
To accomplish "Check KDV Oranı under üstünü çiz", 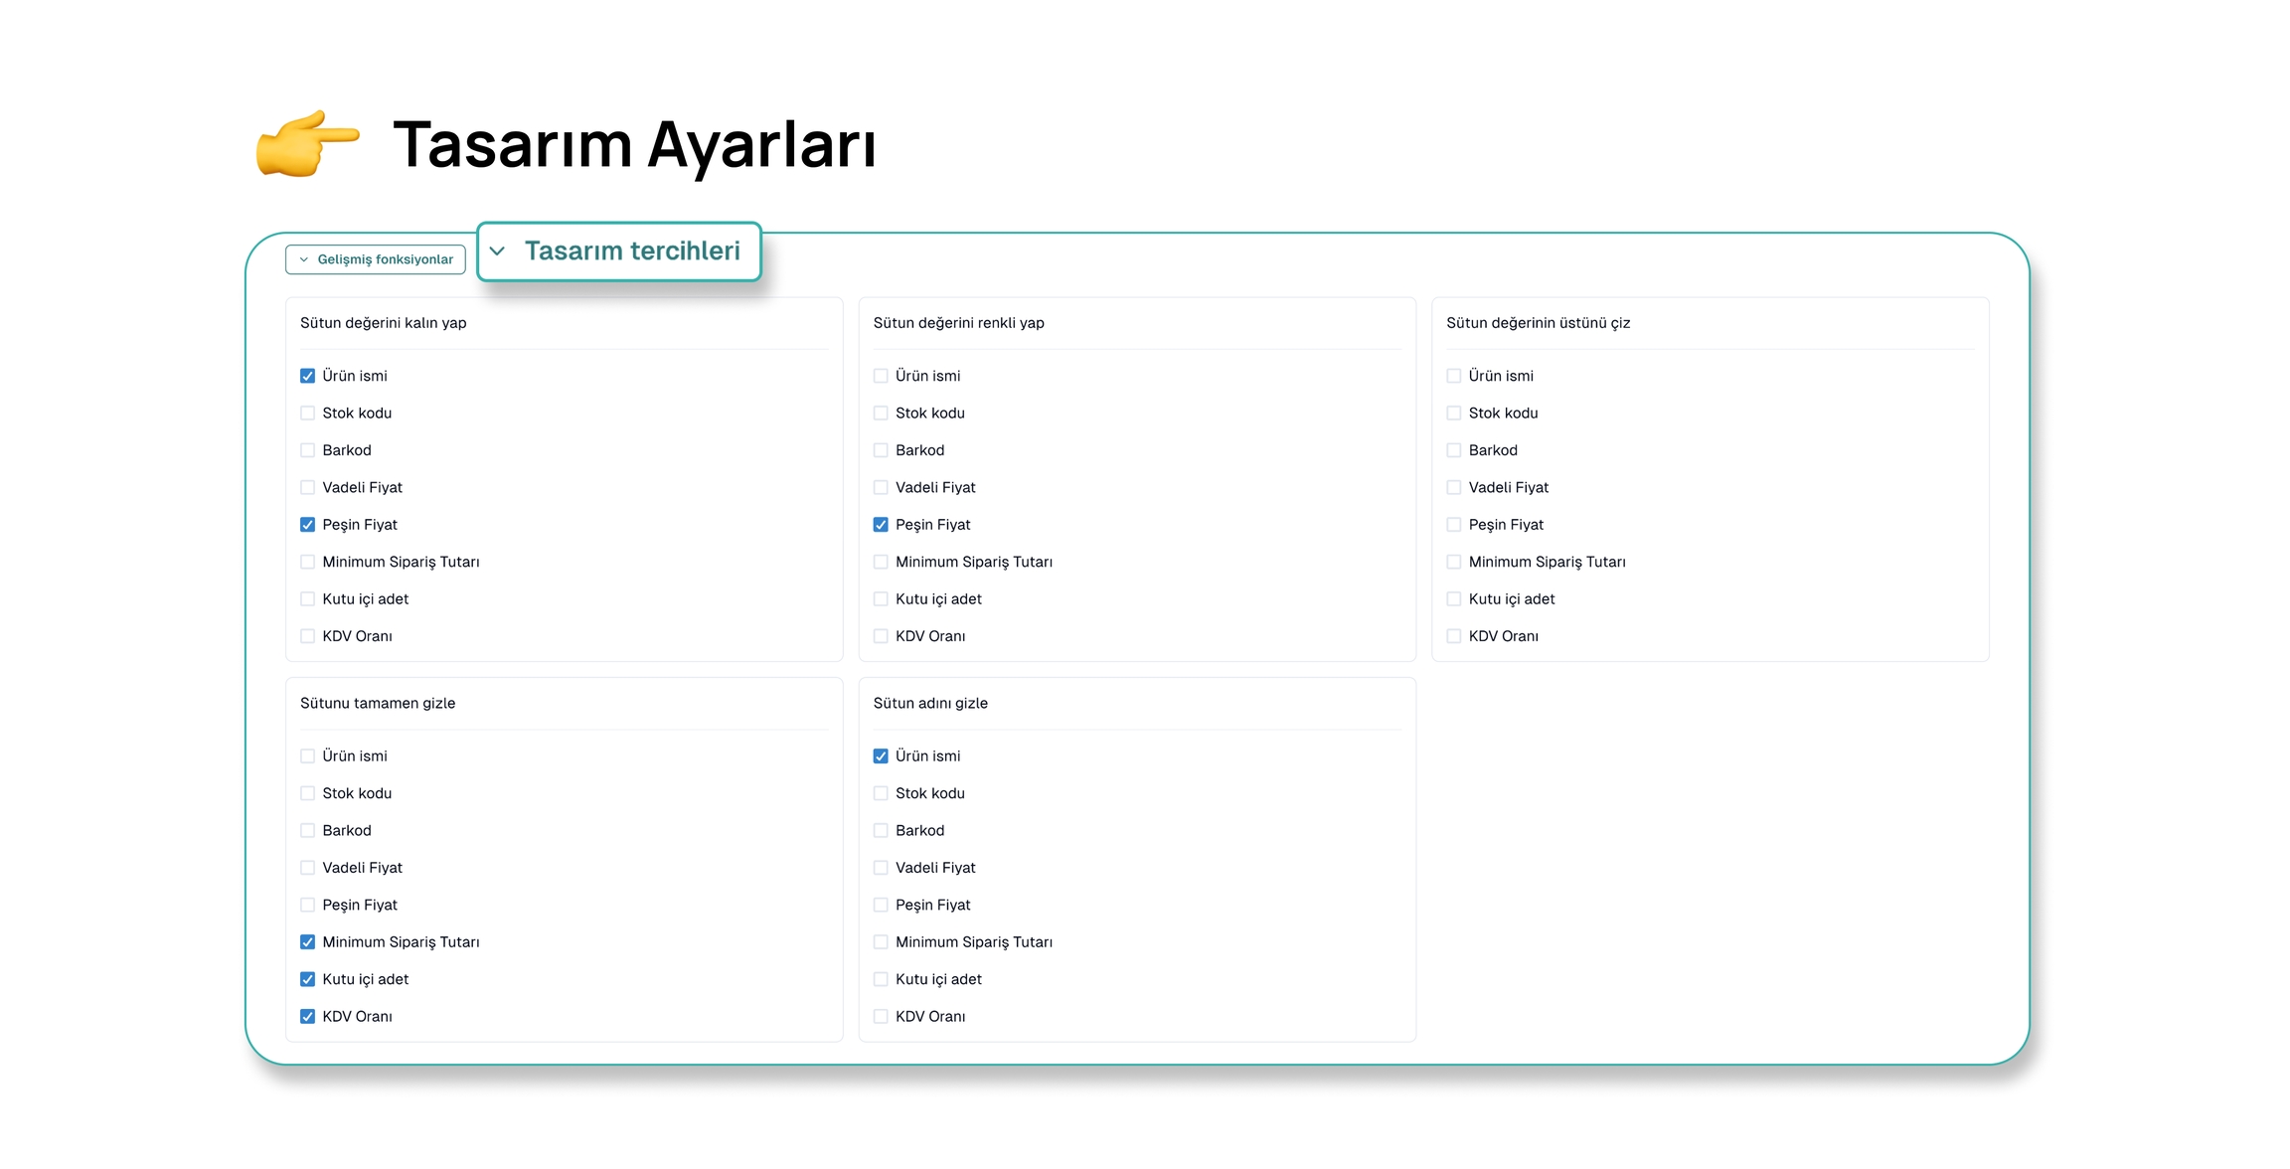I will point(1454,636).
